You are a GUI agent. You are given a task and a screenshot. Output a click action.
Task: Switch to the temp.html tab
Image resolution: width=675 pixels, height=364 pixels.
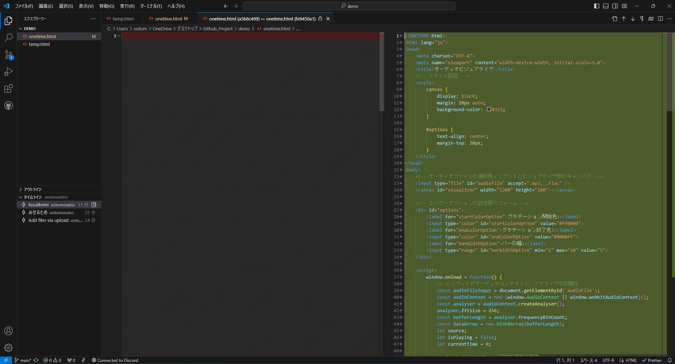[123, 19]
